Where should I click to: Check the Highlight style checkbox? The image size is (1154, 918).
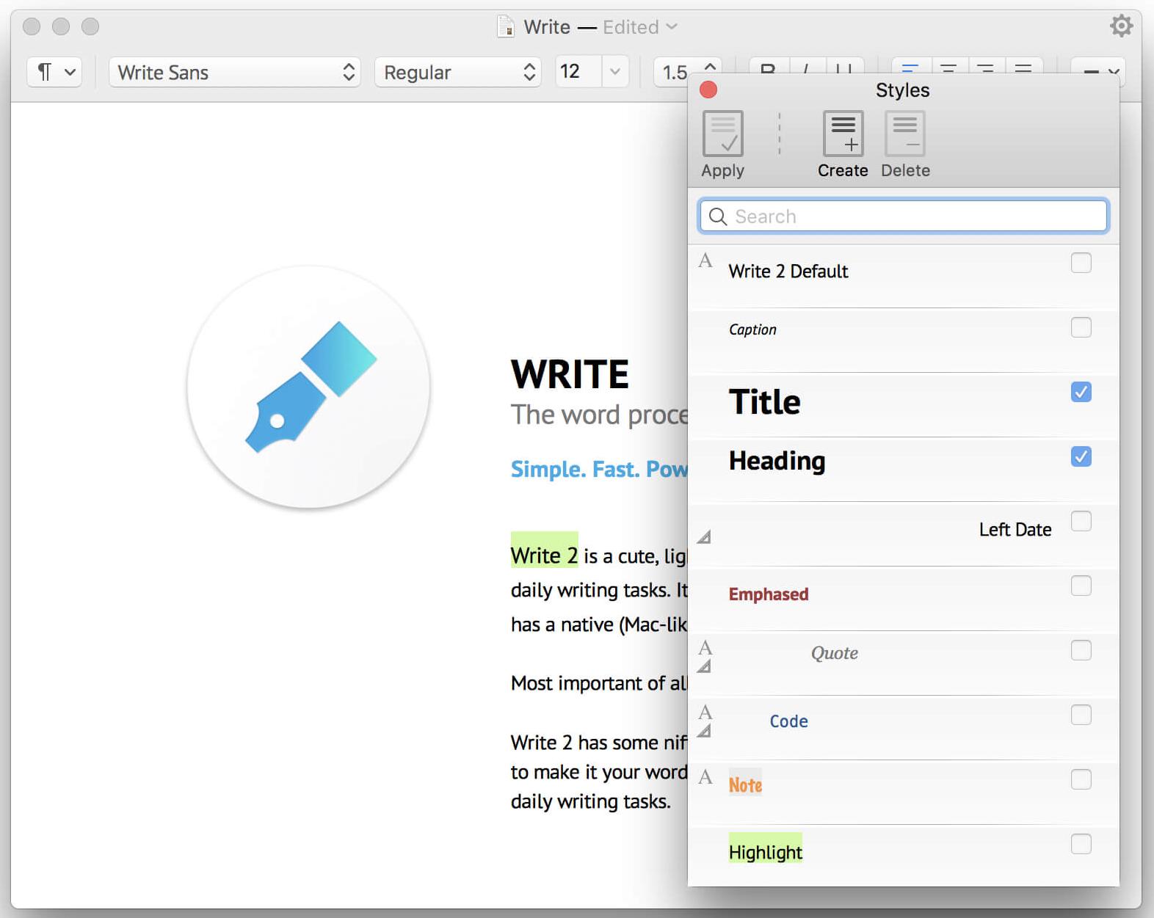[1081, 844]
